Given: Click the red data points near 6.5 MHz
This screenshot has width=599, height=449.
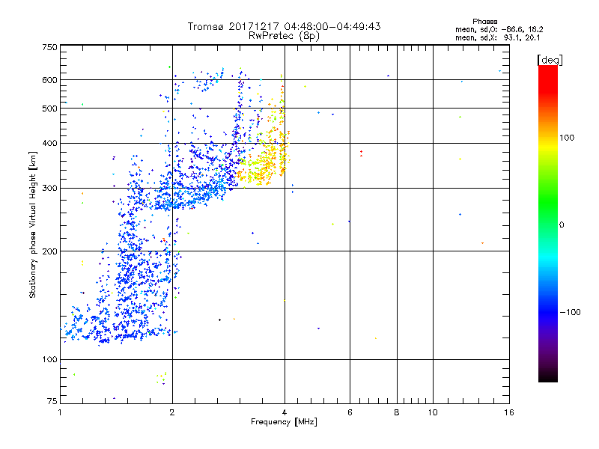Looking at the screenshot, I should pyautogui.click(x=361, y=153).
